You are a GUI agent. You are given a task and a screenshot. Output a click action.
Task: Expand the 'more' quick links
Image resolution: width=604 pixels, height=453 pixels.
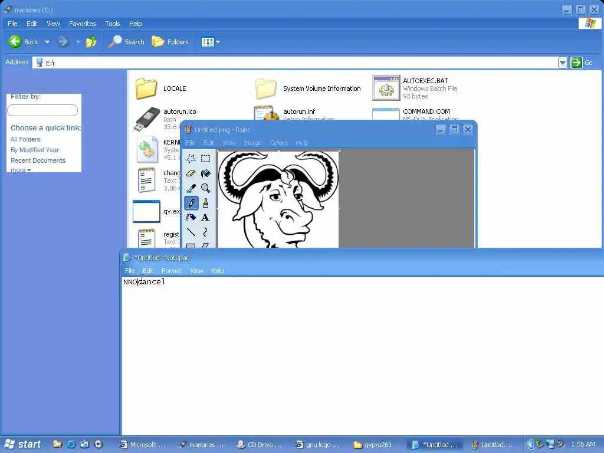pos(21,170)
